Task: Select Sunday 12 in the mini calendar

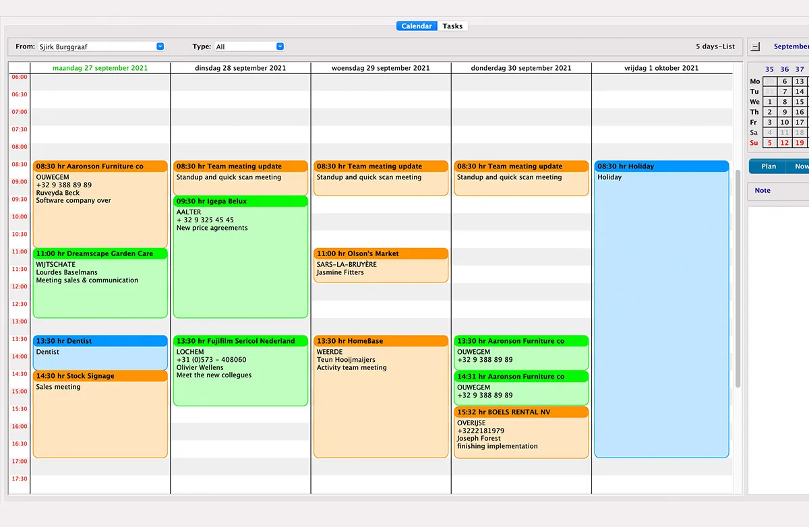Action: click(x=785, y=143)
